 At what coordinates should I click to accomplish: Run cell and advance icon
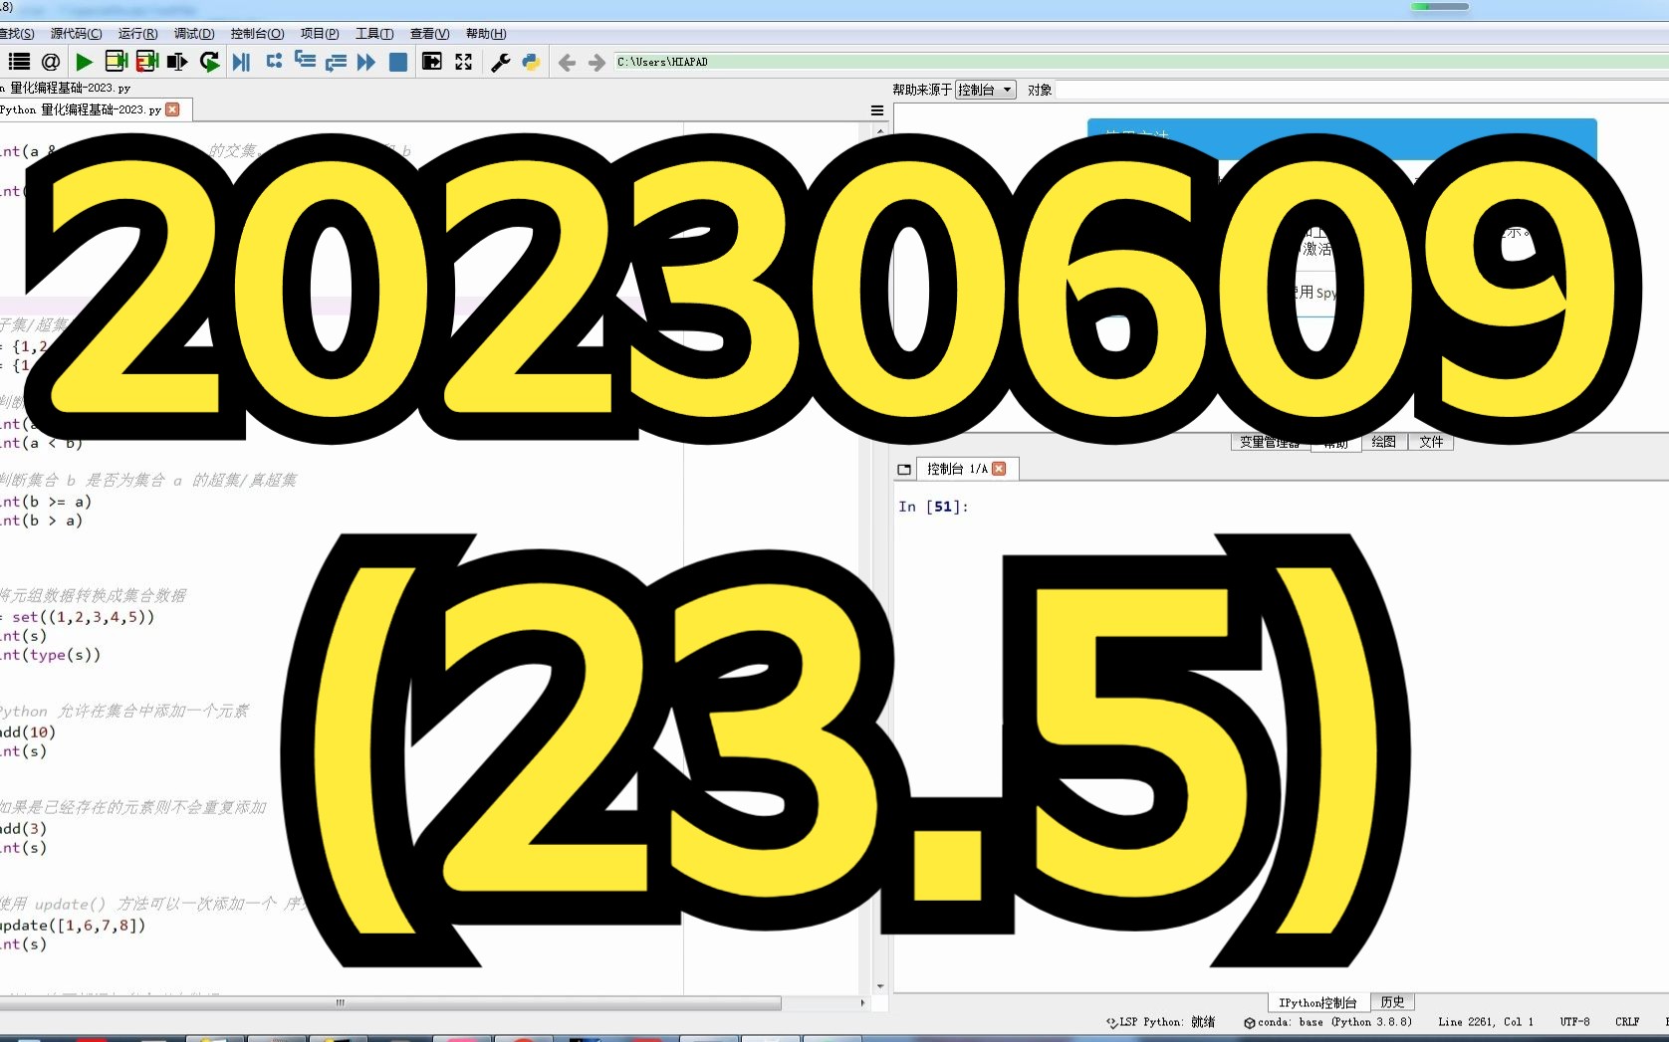tap(147, 62)
